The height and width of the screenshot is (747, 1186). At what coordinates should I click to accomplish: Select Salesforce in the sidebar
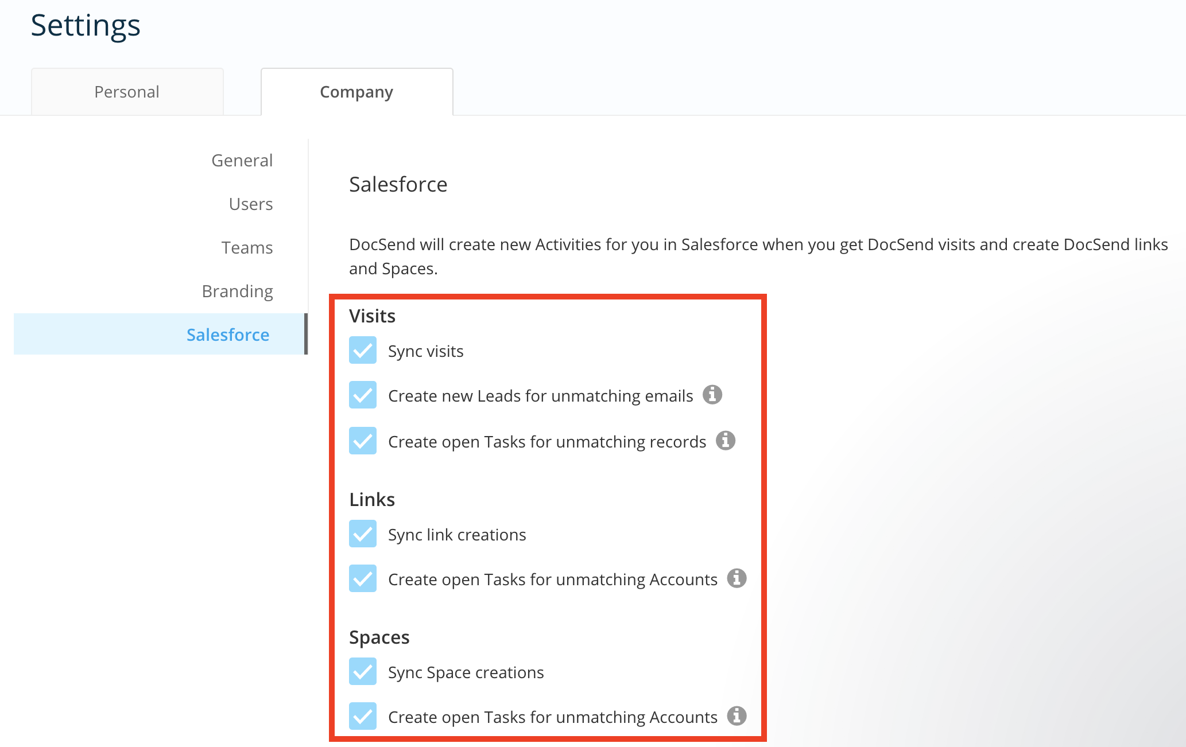(x=160, y=334)
